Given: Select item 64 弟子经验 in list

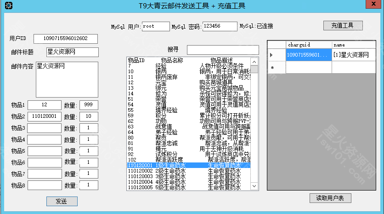Looking at the screenshot, I should [189, 132].
